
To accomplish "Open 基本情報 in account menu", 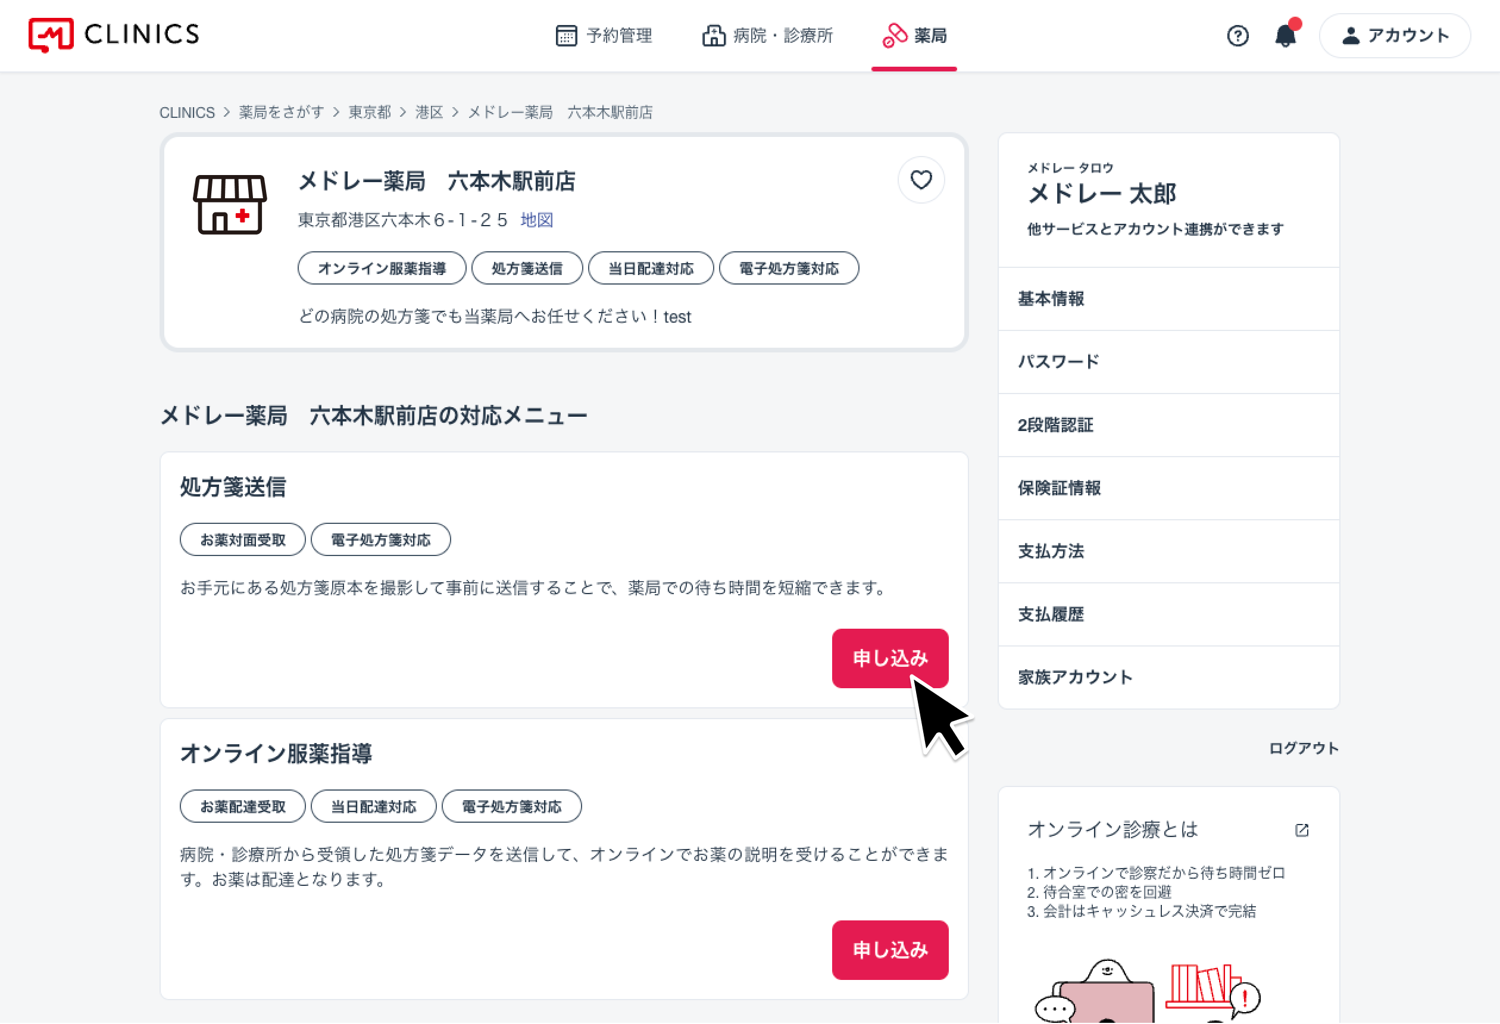I will 1051,299.
